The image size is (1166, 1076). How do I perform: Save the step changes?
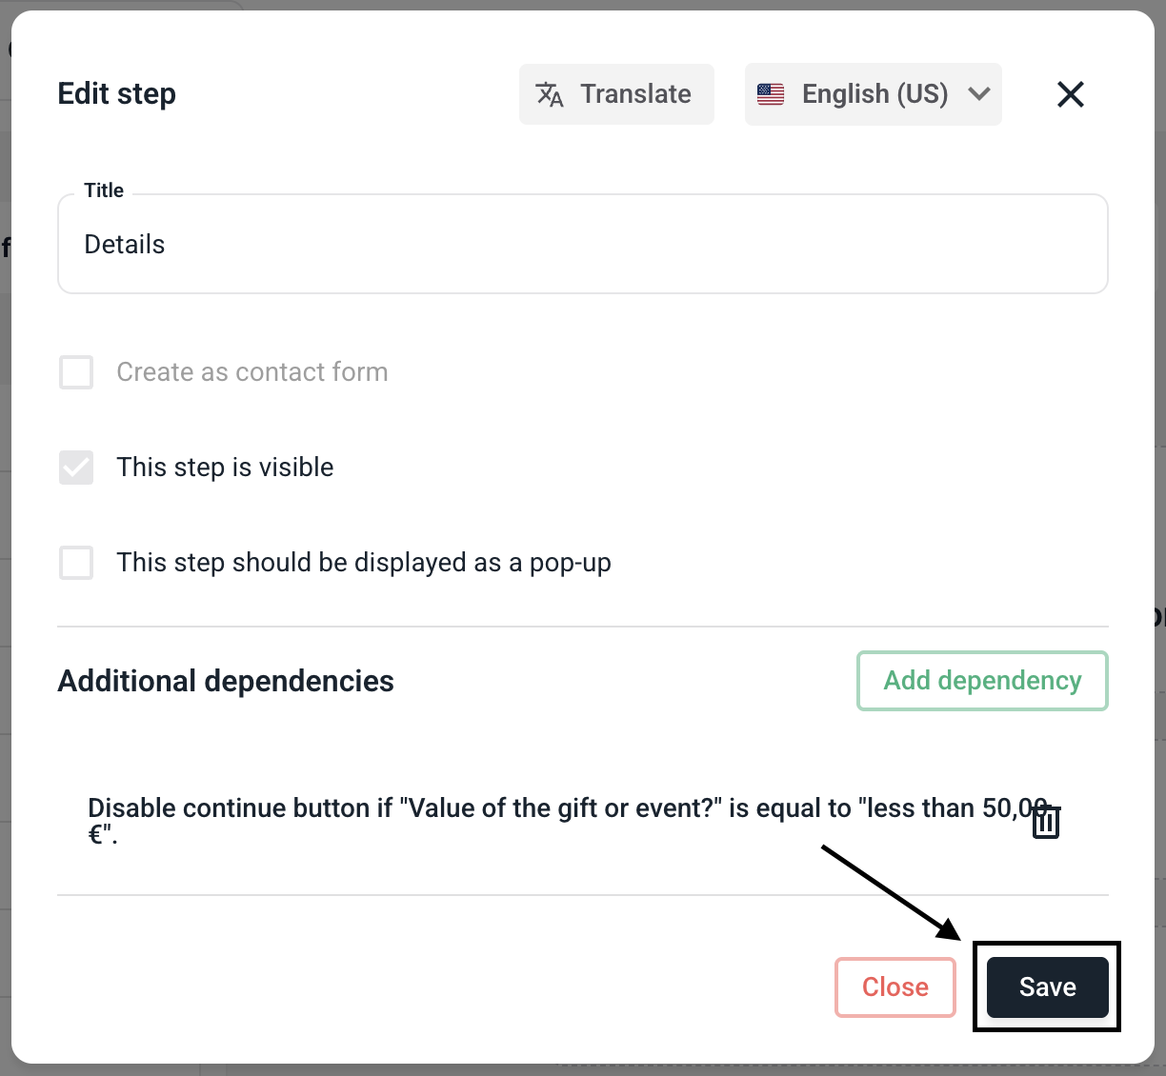[x=1047, y=987]
